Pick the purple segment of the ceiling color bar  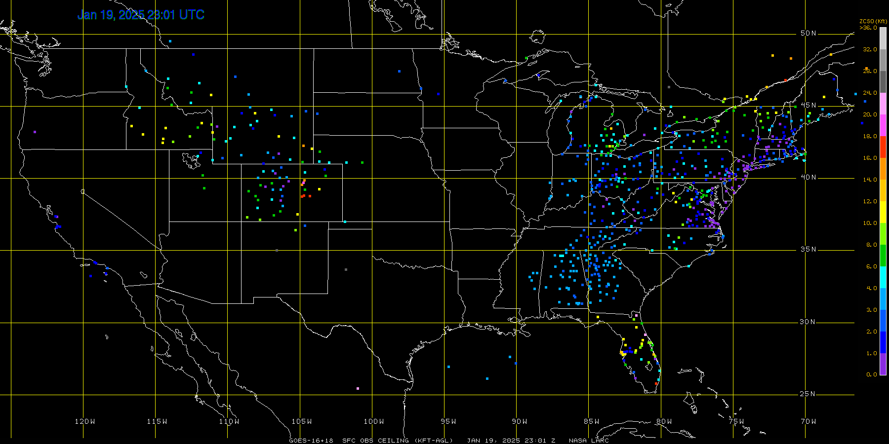[x=883, y=364]
